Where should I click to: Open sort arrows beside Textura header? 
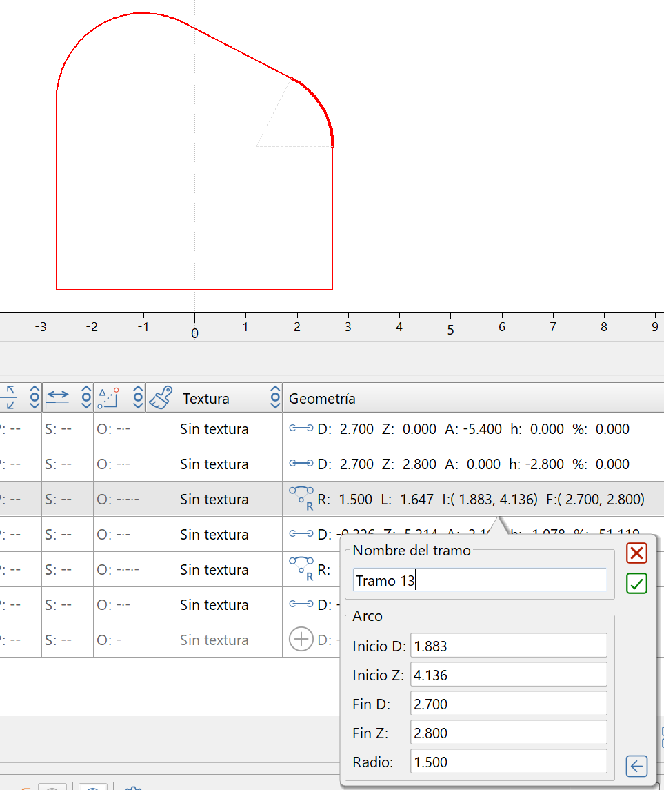[x=275, y=398]
